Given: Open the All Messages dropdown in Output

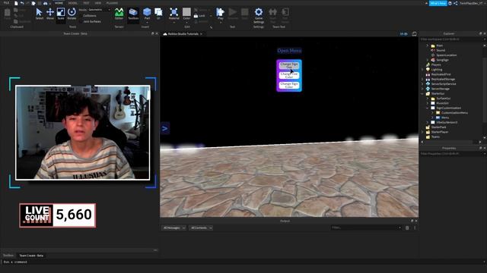Looking at the screenshot, I should coord(173,227).
